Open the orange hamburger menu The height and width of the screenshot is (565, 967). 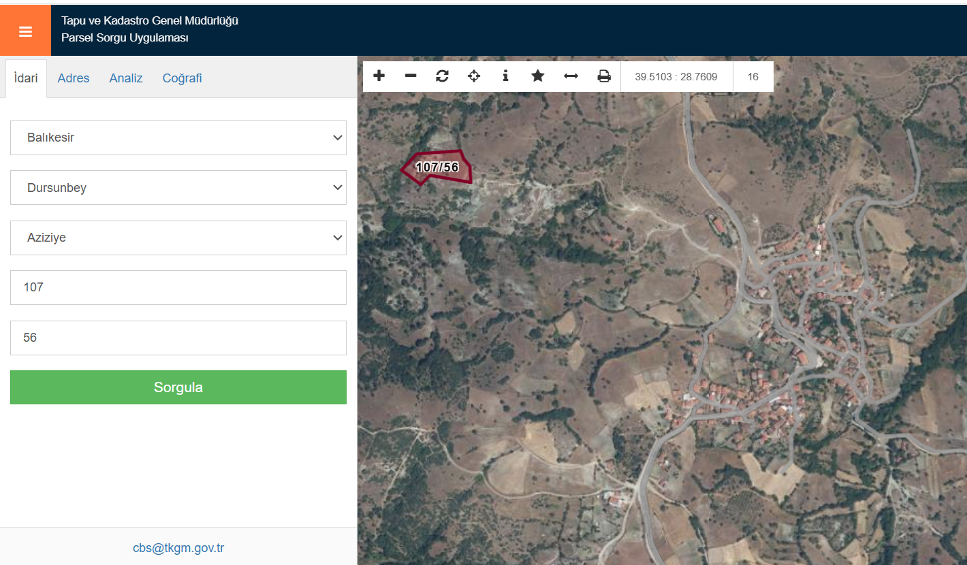pyautogui.click(x=25, y=31)
